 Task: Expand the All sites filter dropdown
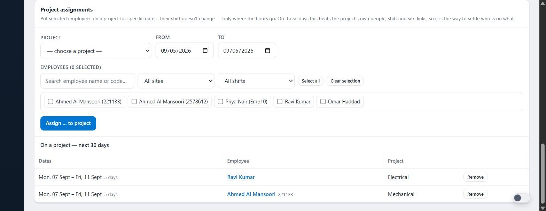[176, 81]
